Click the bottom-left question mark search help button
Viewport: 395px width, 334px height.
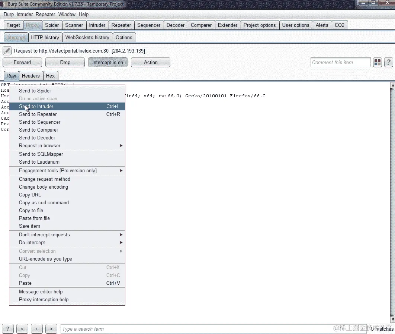coord(7,329)
